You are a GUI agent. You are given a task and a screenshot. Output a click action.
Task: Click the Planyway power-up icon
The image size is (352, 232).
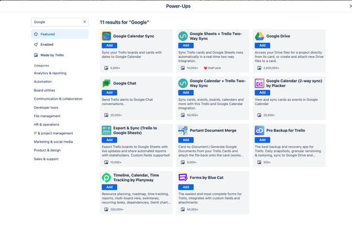pyautogui.click(x=107, y=178)
